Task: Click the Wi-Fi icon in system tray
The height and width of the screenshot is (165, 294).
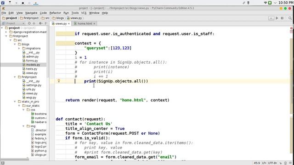Action: (265, 3)
